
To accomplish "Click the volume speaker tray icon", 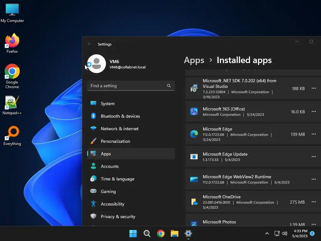I will pos(285,233).
